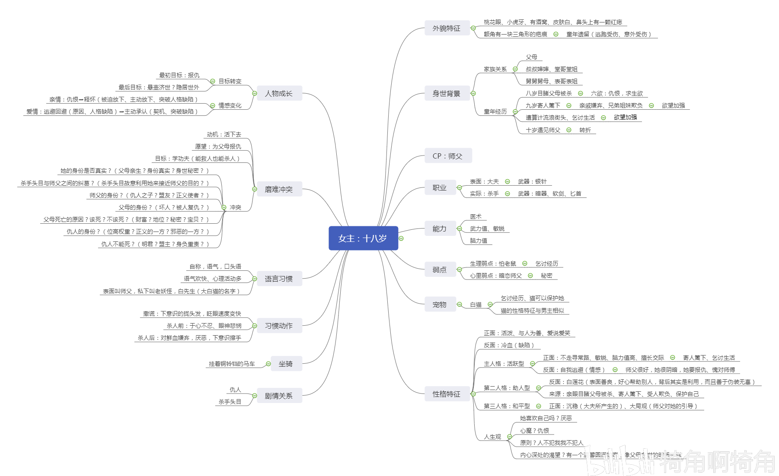Select the 宠物 branch node
779x476 pixels.
pyautogui.click(x=440, y=305)
